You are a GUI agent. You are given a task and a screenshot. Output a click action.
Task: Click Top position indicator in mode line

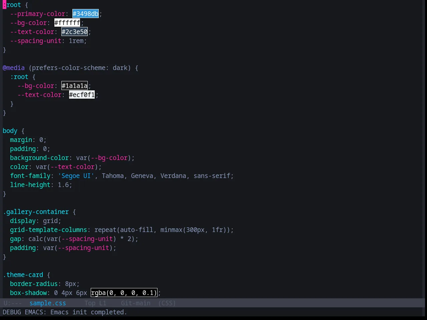[90, 303]
